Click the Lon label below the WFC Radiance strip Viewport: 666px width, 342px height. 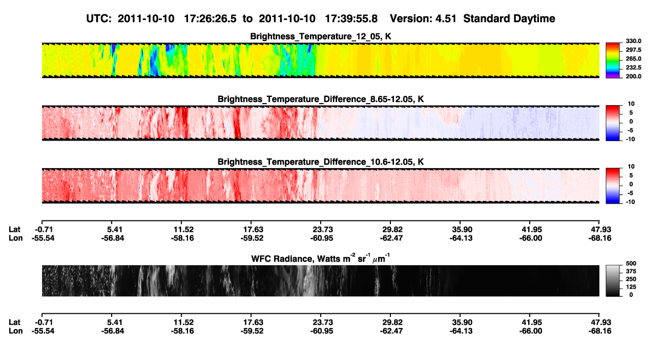pyautogui.click(x=15, y=330)
